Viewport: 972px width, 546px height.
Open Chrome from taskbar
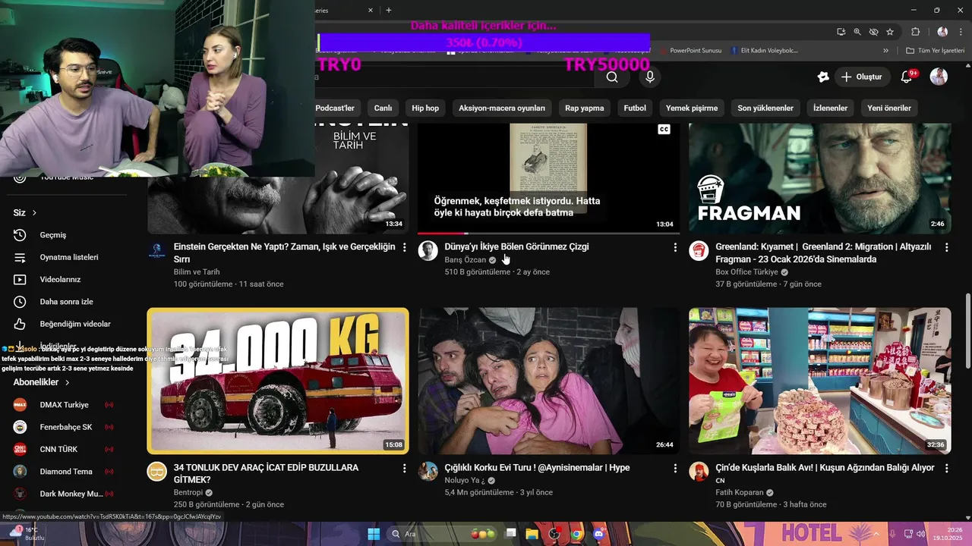click(576, 534)
